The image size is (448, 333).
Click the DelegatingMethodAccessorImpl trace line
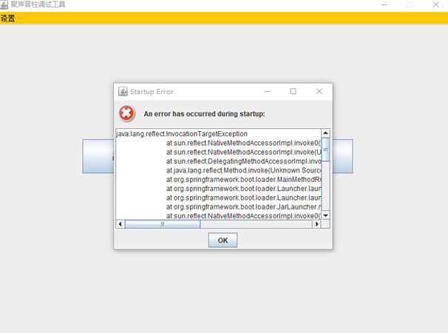point(243,161)
